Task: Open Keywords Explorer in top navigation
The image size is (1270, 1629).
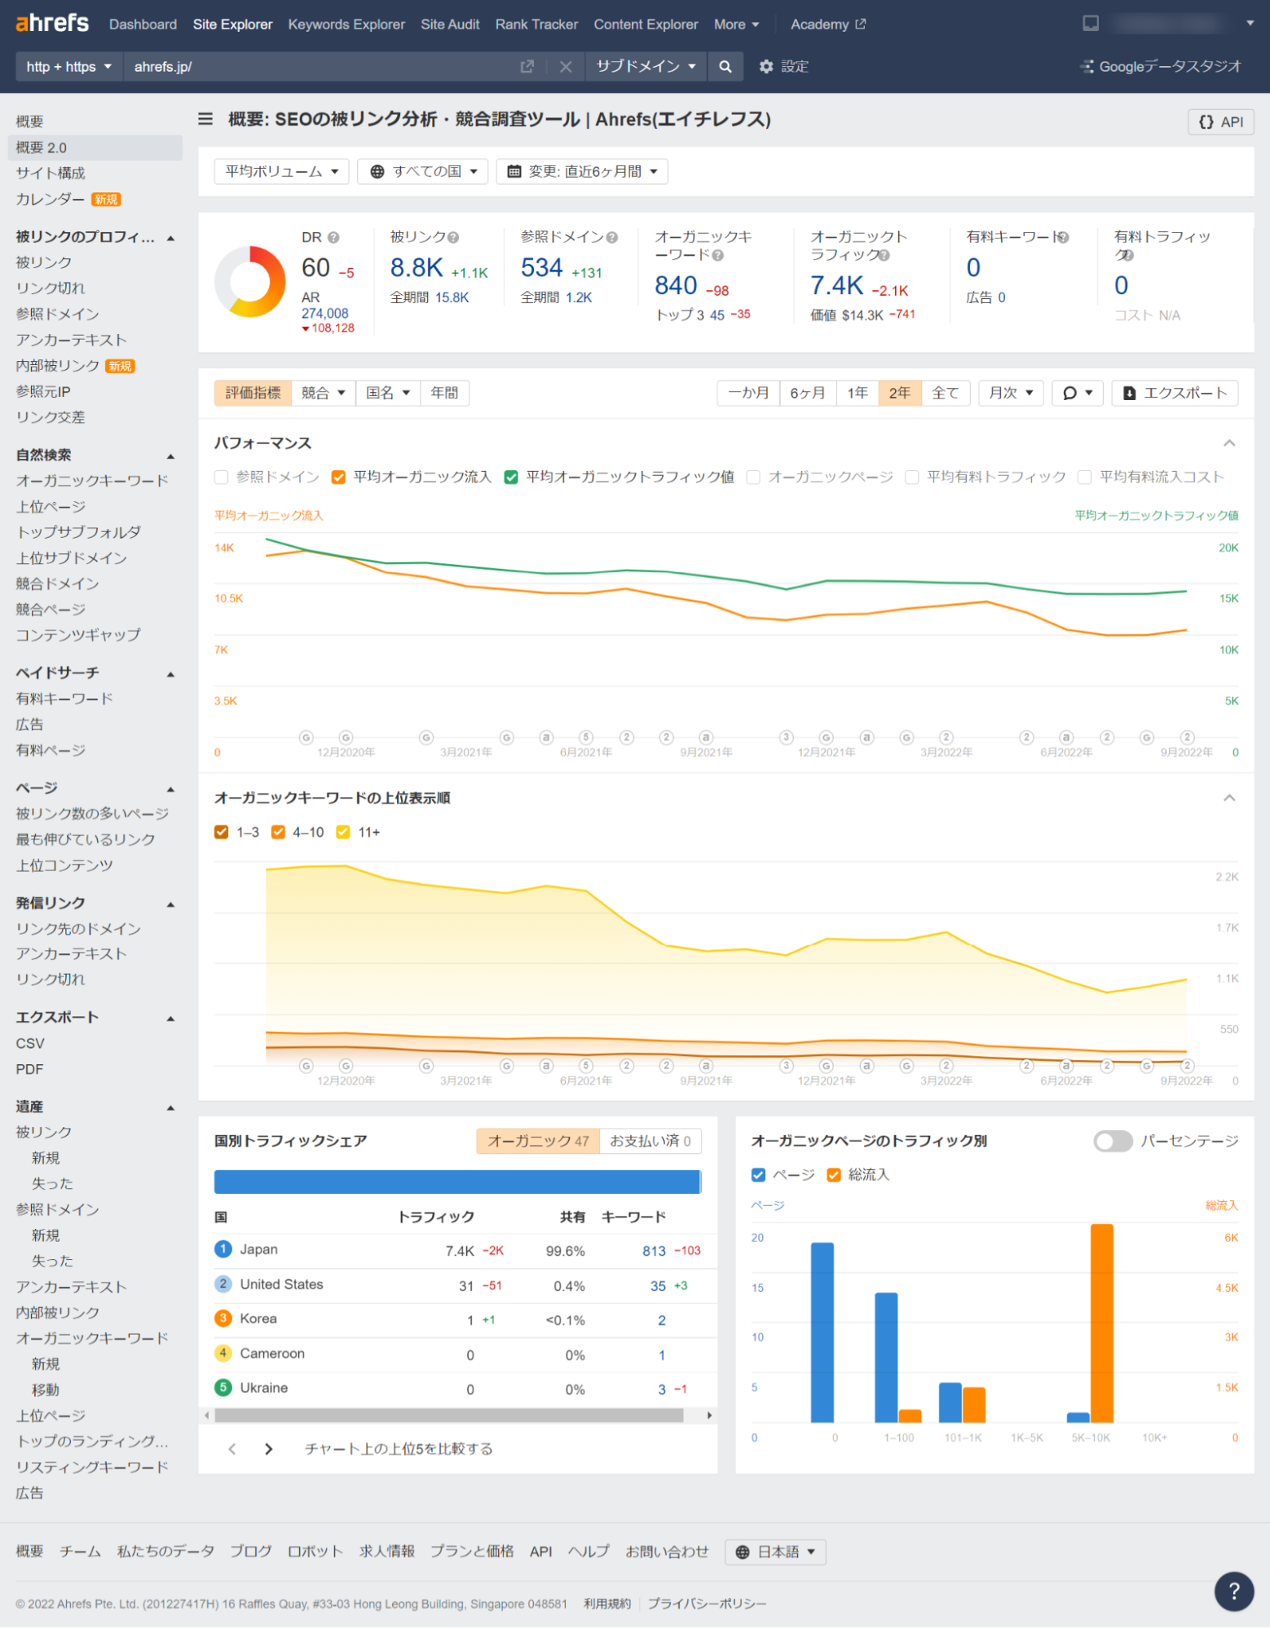Action: click(346, 24)
